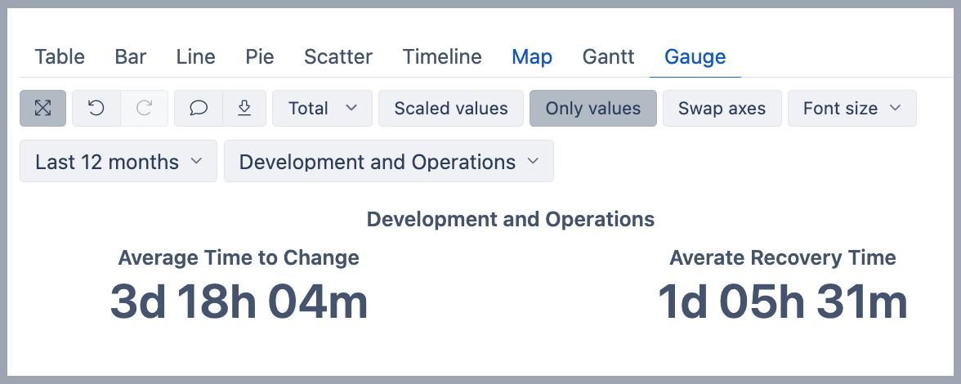Switch to the Table tab

[60, 56]
